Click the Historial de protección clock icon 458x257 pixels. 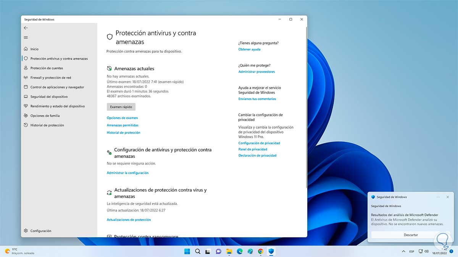coord(26,125)
